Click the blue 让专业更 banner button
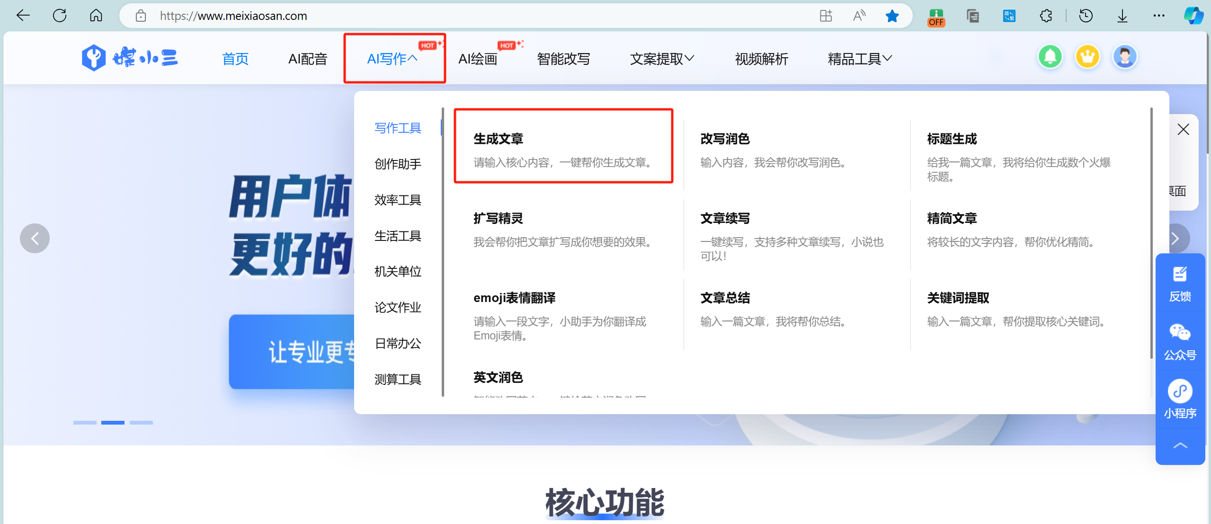Image resolution: width=1211 pixels, height=524 pixels. coord(292,352)
